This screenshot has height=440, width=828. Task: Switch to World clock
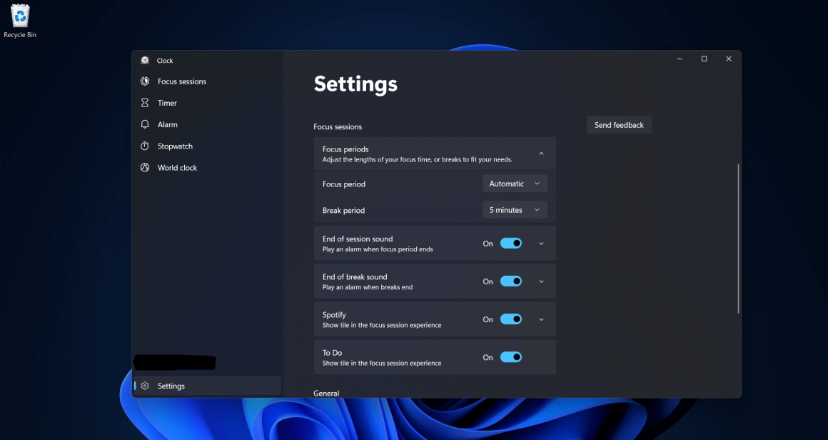(176, 167)
